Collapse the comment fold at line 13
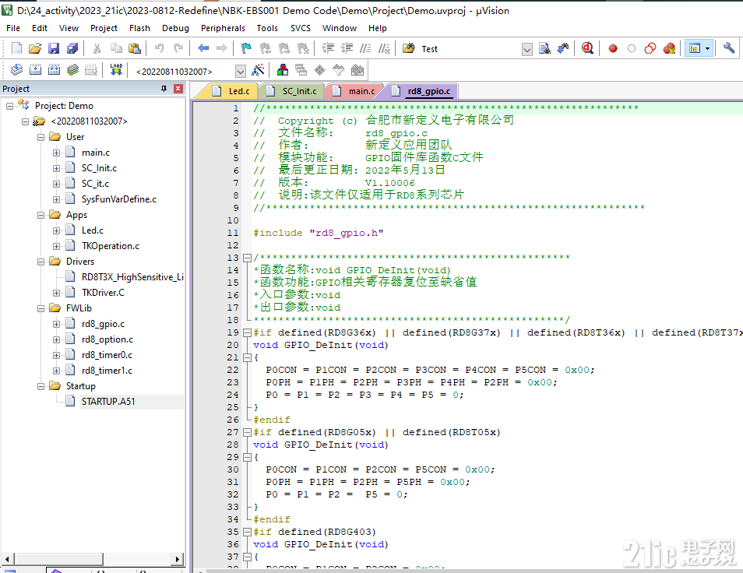743x573 pixels. pyautogui.click(x=247, y=258)
